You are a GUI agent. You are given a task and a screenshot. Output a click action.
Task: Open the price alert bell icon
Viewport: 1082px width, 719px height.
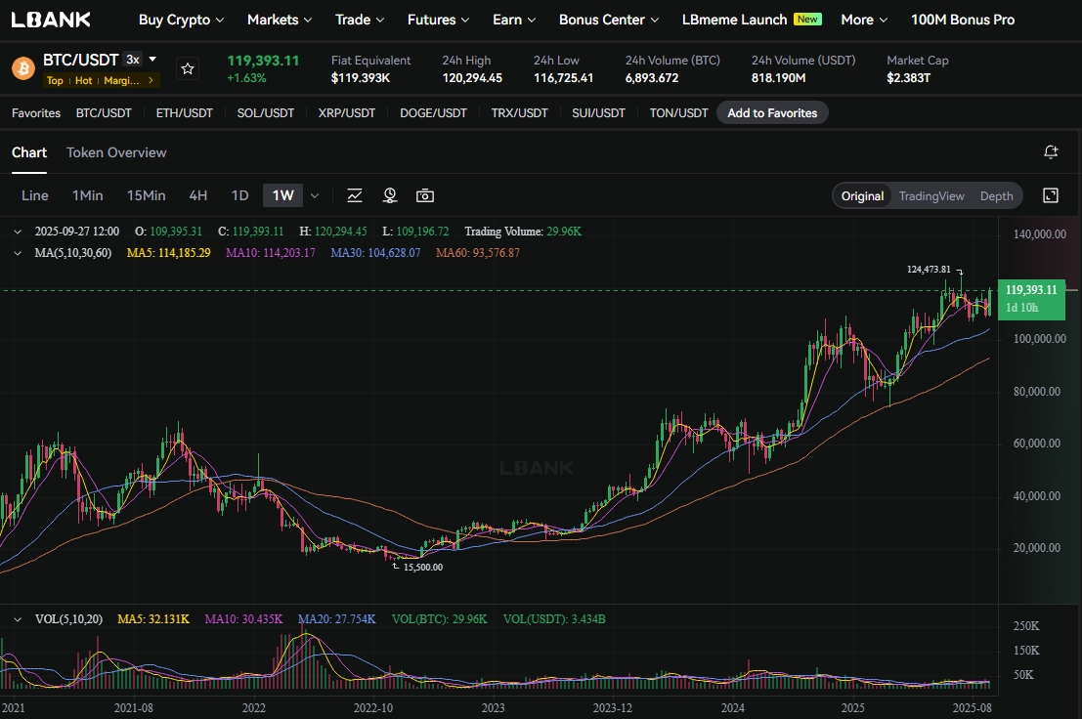tap(1051, 152)
